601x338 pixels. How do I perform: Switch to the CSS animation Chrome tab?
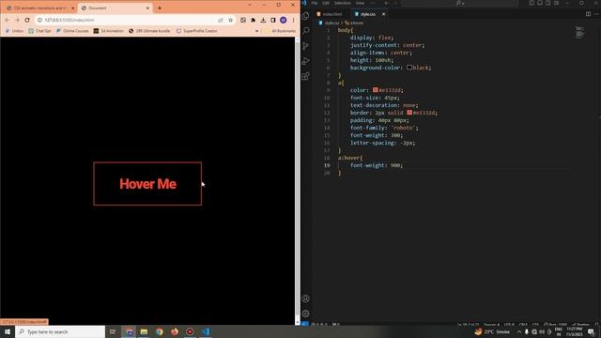39,8
